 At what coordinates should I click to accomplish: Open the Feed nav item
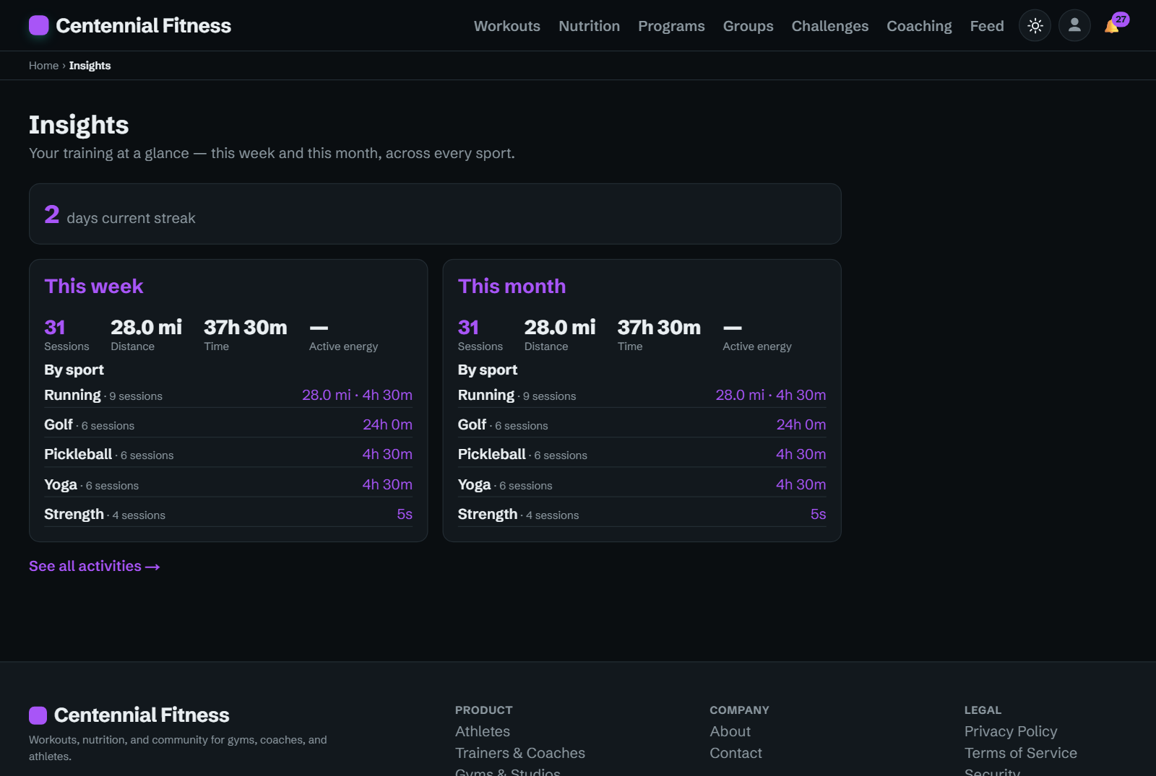pos(987,26)
